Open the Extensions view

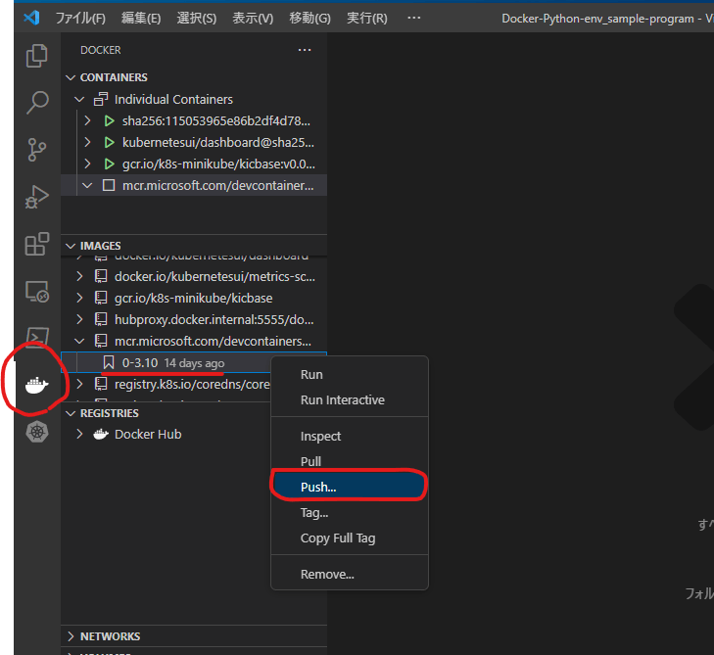tap(37, 244)
